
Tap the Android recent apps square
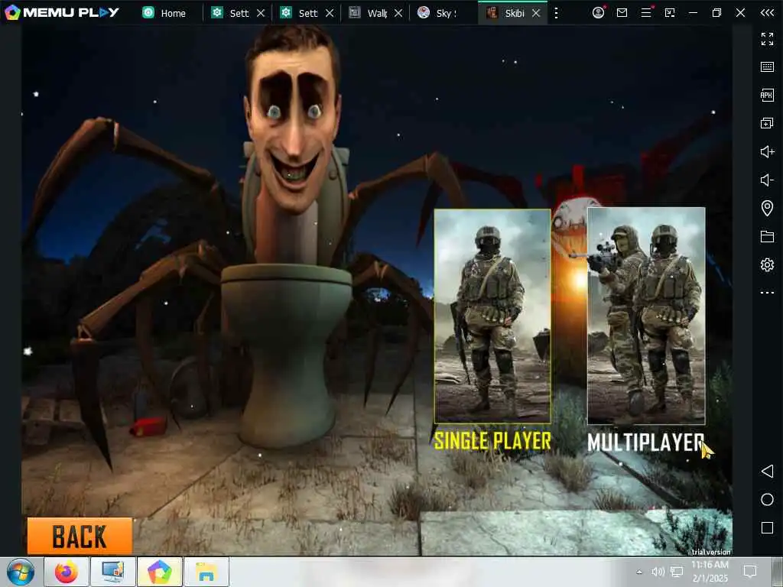[767, 527]
